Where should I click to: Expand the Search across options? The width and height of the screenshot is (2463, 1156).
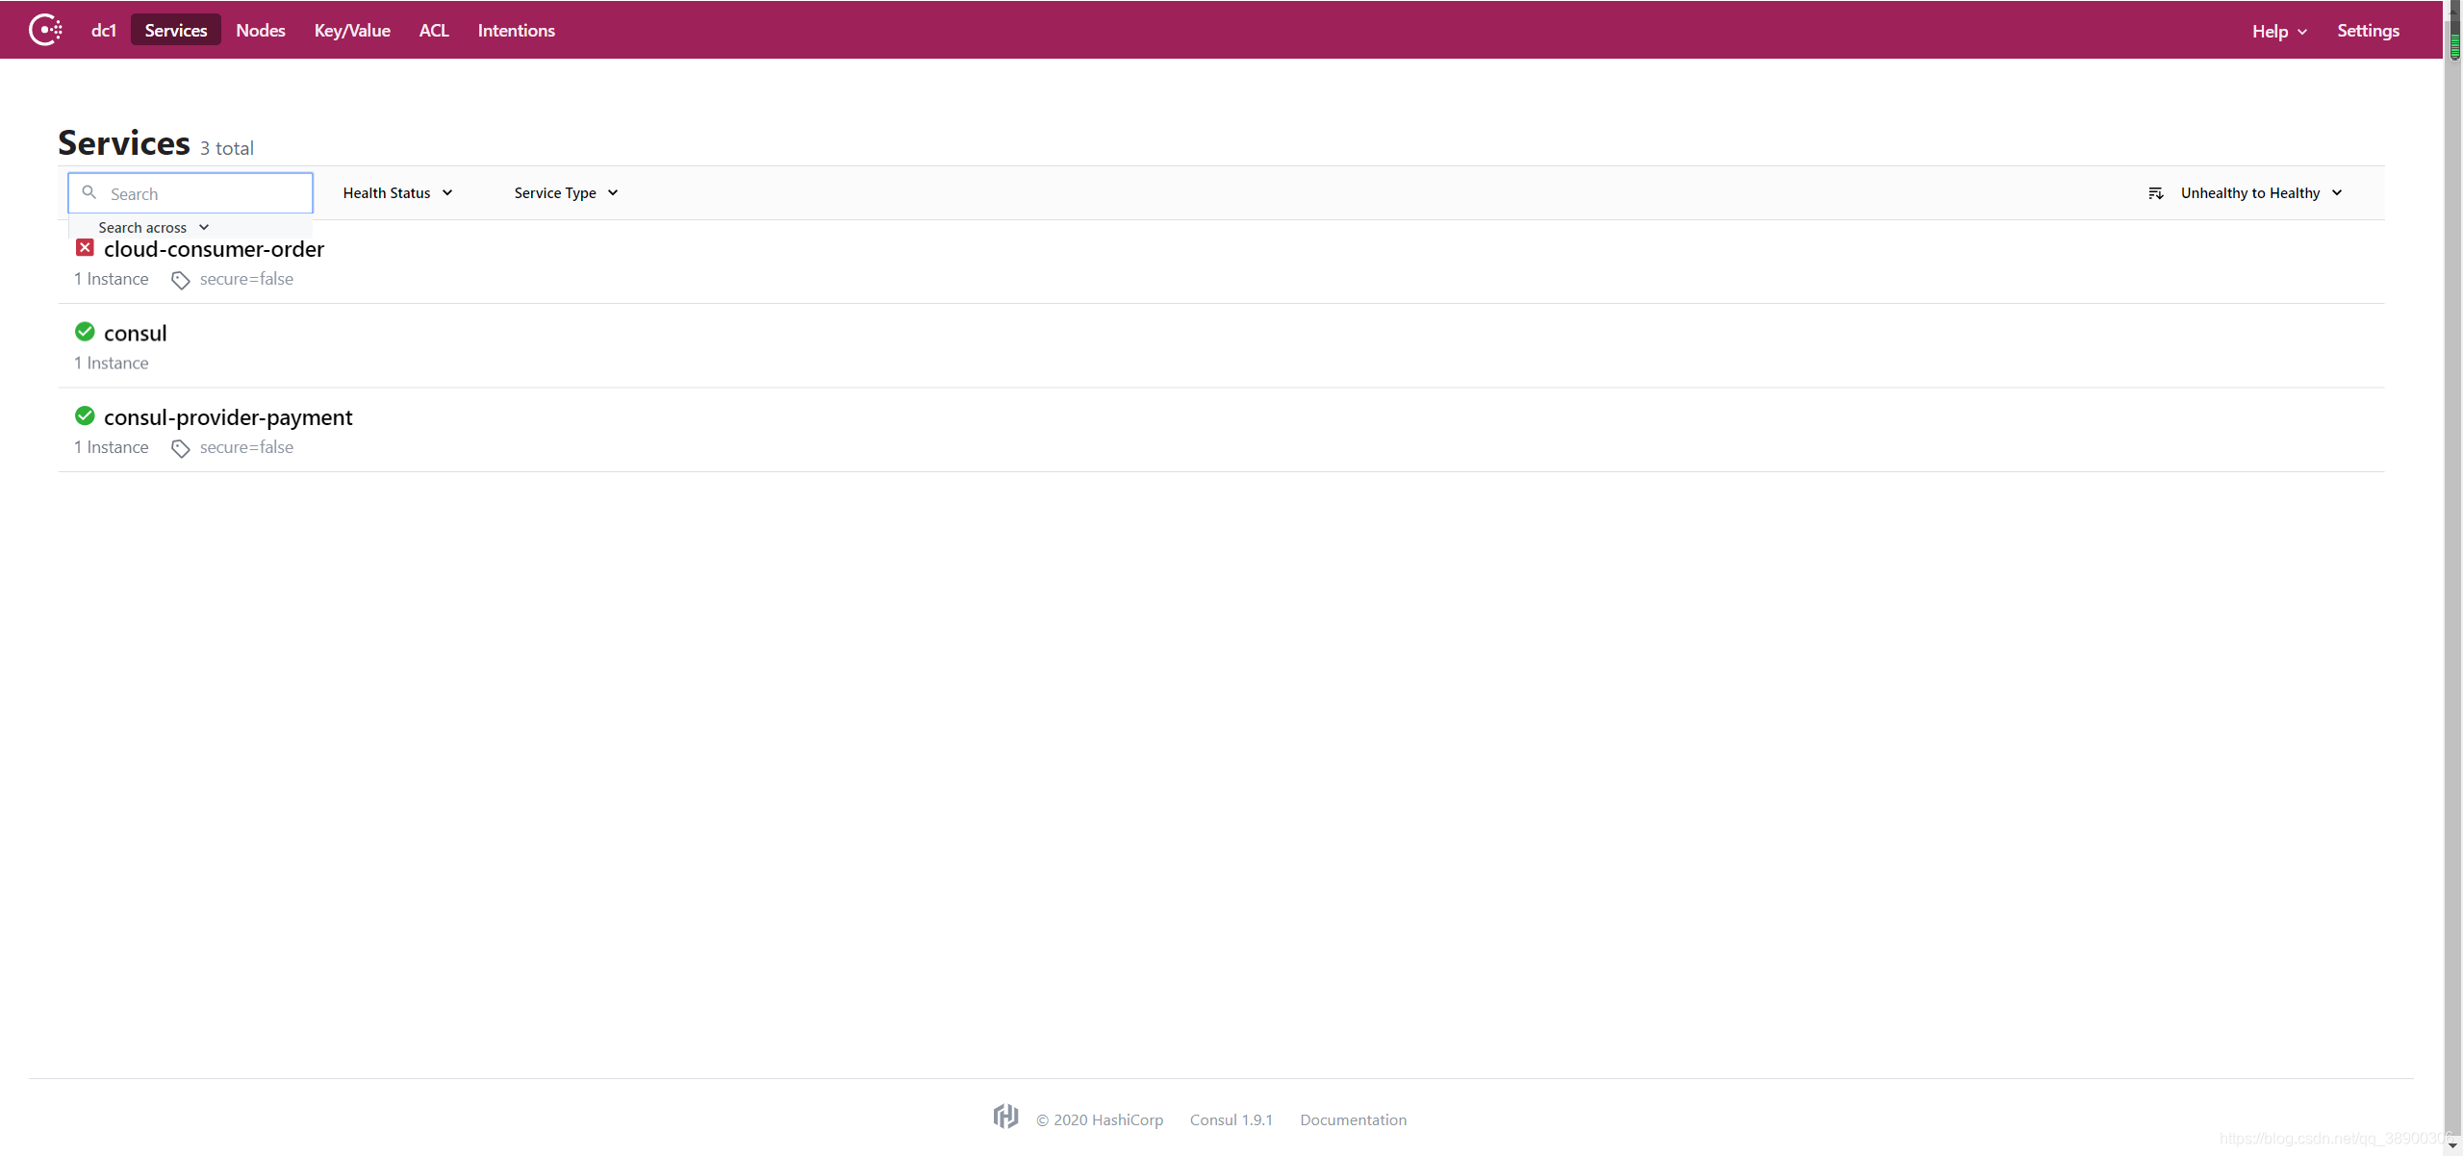pyautogui.click(x=154, y=227)
